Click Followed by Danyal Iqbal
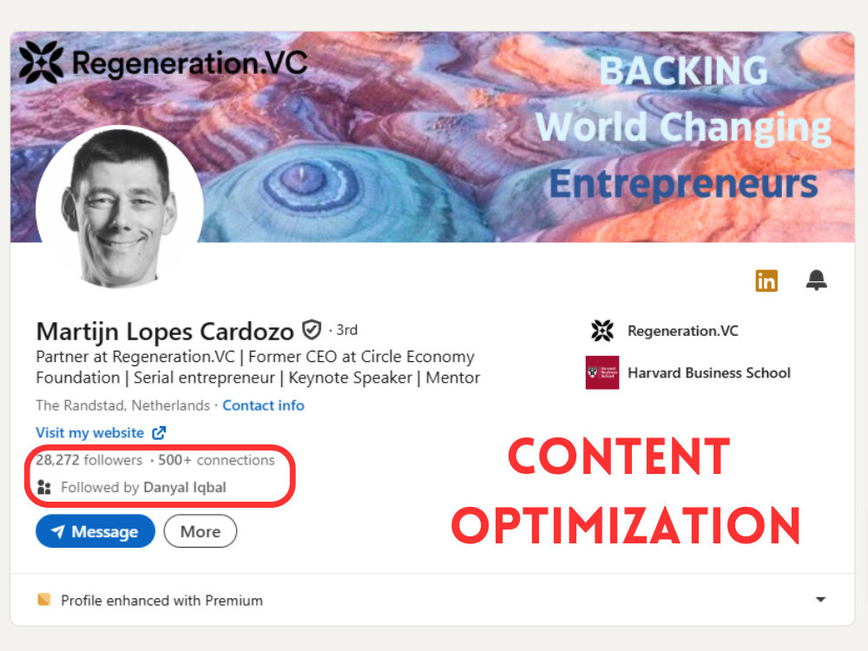 pyautogui.click(x=143, y=487)
